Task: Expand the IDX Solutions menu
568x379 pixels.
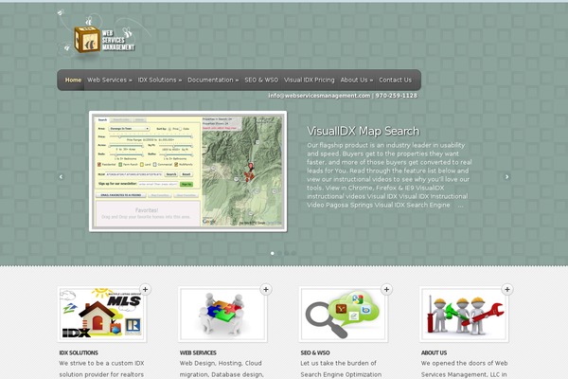Action: pos(160,80)
